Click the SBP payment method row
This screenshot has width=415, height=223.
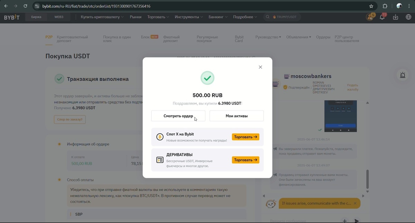156,214
